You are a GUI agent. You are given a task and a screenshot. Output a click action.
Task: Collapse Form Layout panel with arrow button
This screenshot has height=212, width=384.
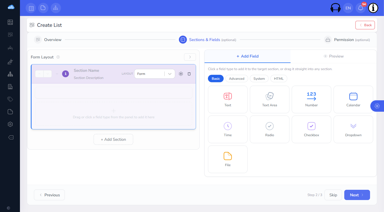click(190, 57)
